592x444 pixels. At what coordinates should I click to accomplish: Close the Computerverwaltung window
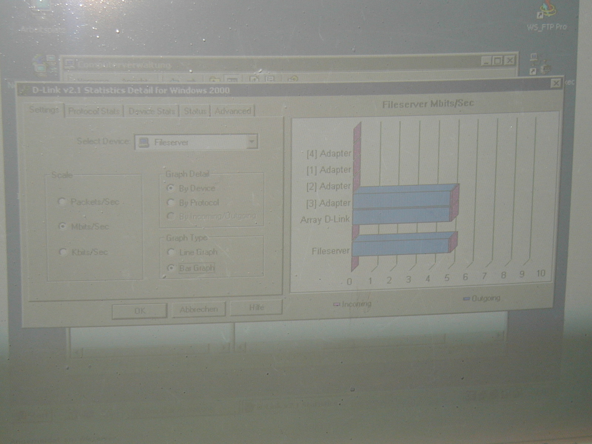pos(510,60)
